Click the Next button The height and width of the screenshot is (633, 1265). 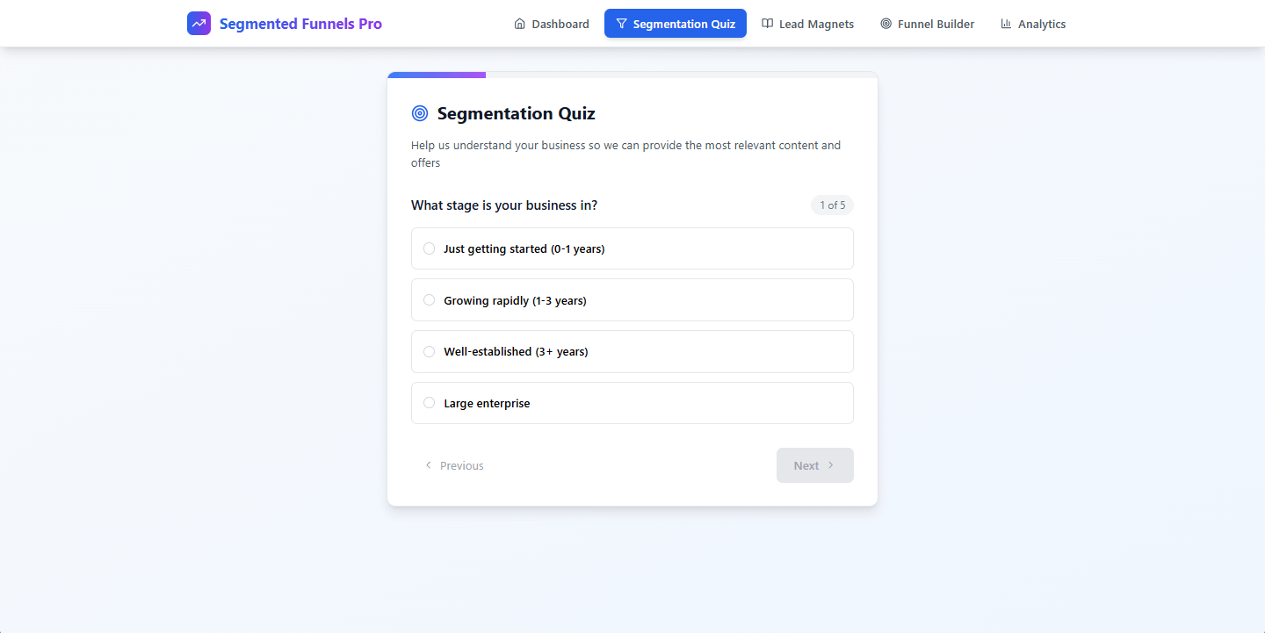pyautogui.click(x=815, y=465)
